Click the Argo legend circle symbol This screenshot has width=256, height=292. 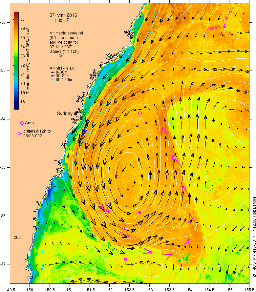[x=22, y=123]
